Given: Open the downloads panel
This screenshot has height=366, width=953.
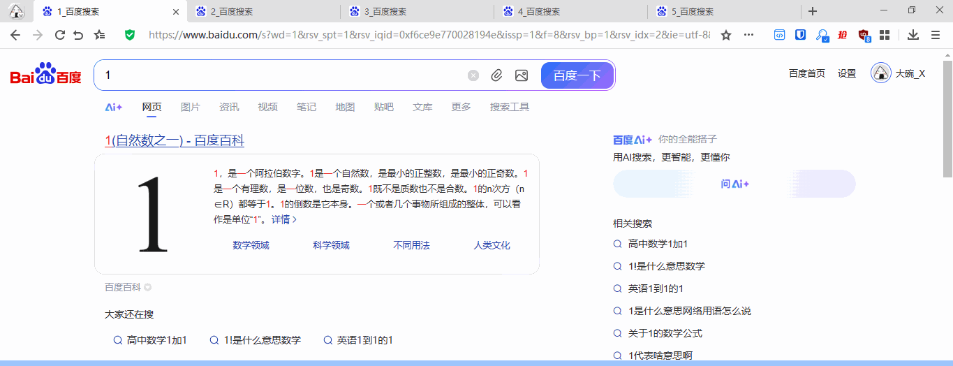Looking at the screenshot, I should (x=913, y=35).
